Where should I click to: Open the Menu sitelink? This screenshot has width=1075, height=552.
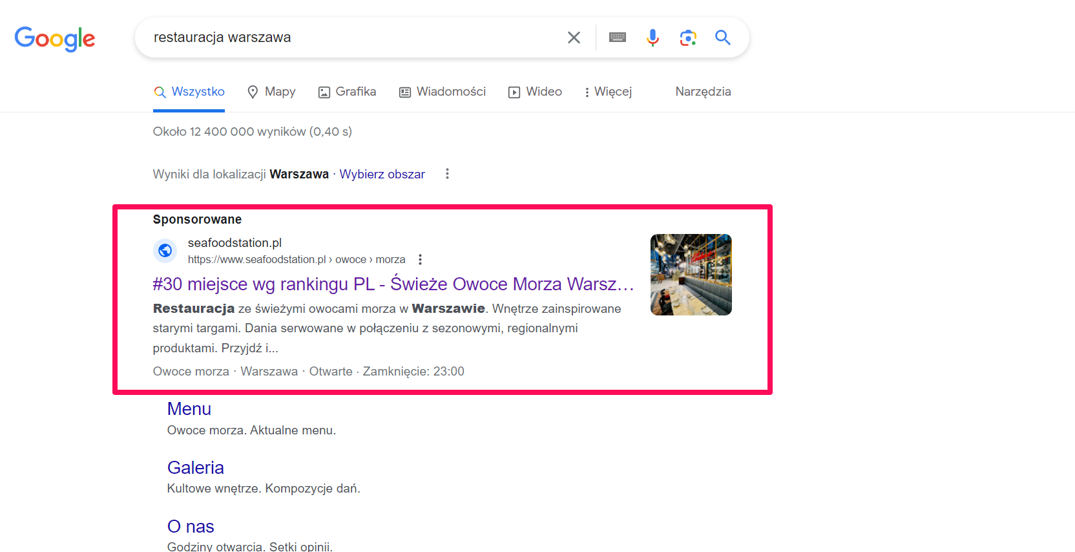coord(189,409)
